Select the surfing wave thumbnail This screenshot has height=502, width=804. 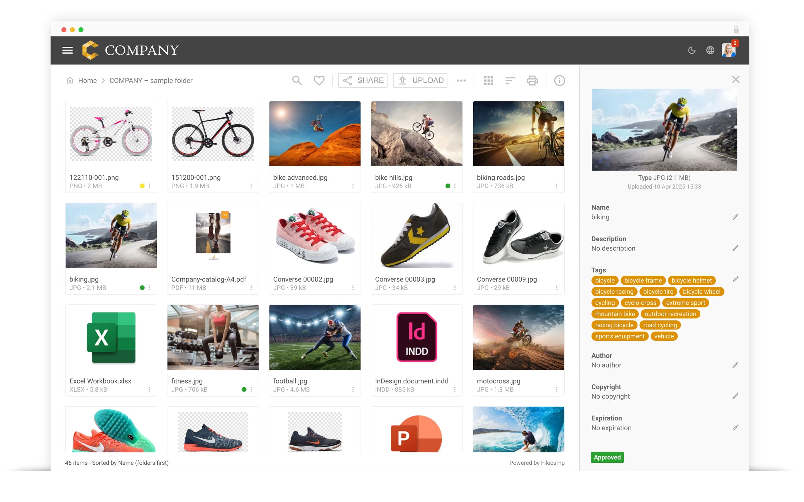(x=518, y=429)
